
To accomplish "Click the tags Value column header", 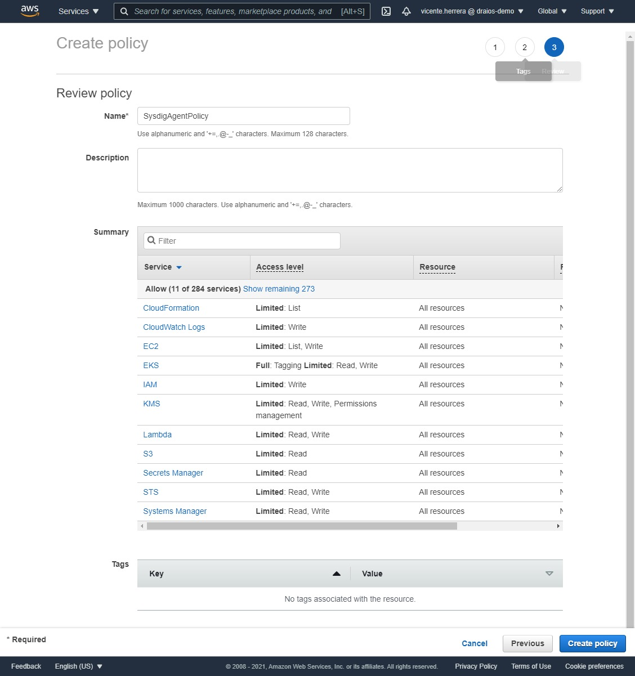I will (x=372, y=574).
